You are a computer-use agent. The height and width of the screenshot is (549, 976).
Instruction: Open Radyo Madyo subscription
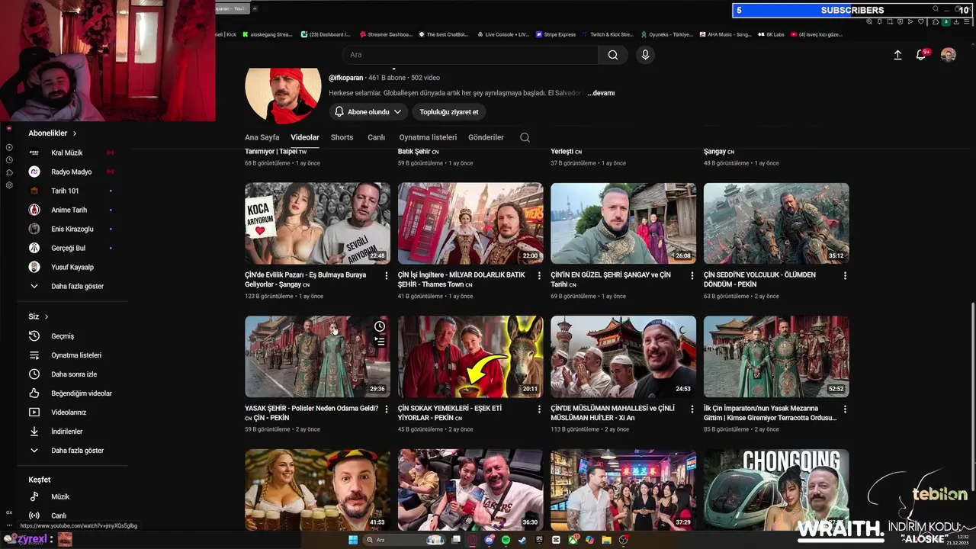tap(72, 172)
